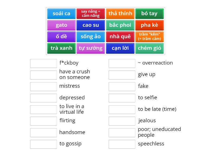Select the "sống ảo" tile
This screenshot has width=211, height=158.
pos(91,37)
